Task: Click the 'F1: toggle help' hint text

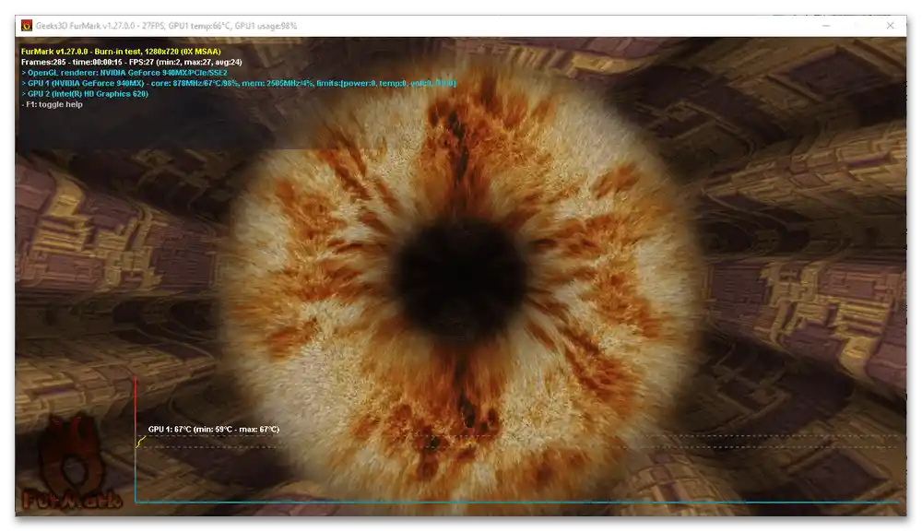Action: coord(52,104)
